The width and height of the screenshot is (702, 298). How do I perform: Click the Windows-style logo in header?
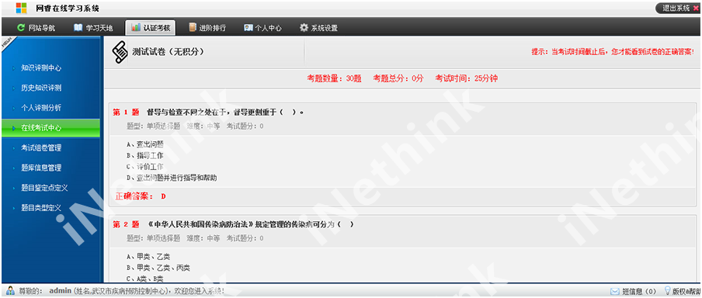coord(21,8)
